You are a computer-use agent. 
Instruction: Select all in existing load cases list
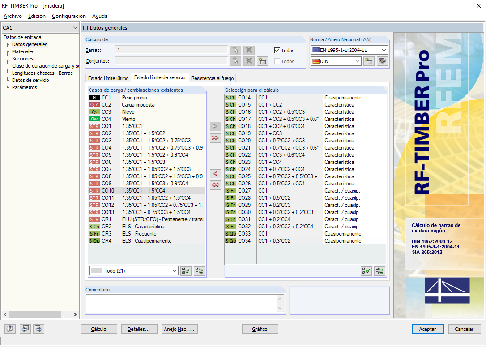(186, 271)
